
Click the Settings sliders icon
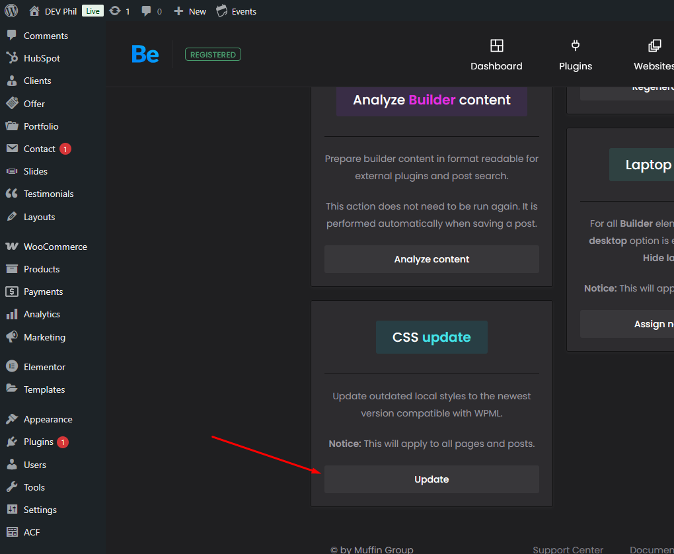[x=12, y=510]
